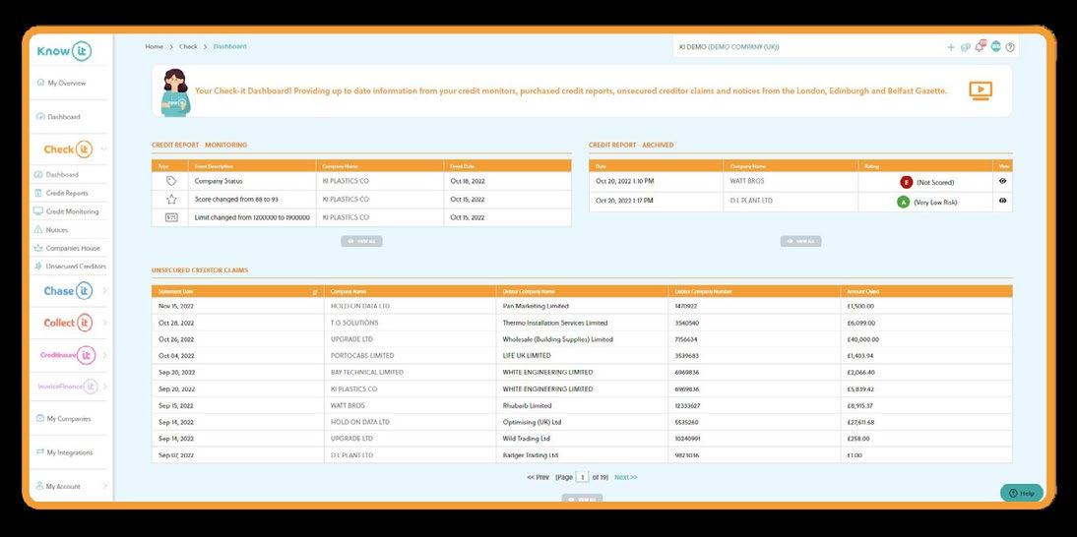The height and width of the screenshot is (537, 1077).
Task: Open Unsecured Creditors menu item
Action: (76, 267)
